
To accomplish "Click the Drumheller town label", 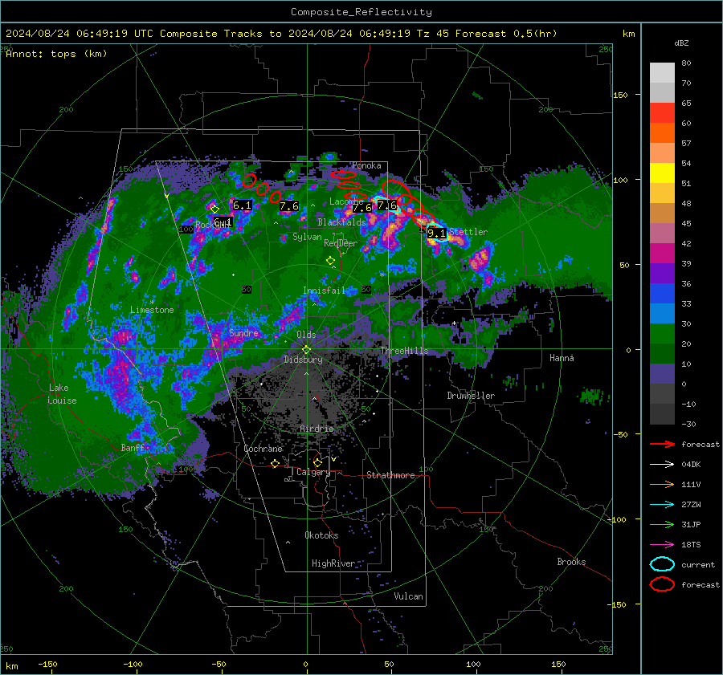I will [x=471, y=396].
